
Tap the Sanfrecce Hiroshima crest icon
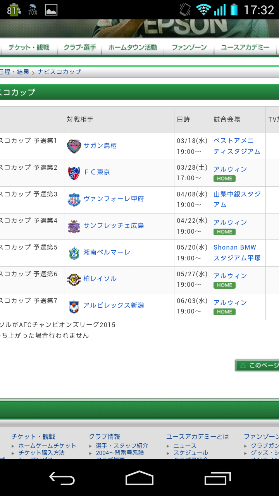[x=74, y=226]
